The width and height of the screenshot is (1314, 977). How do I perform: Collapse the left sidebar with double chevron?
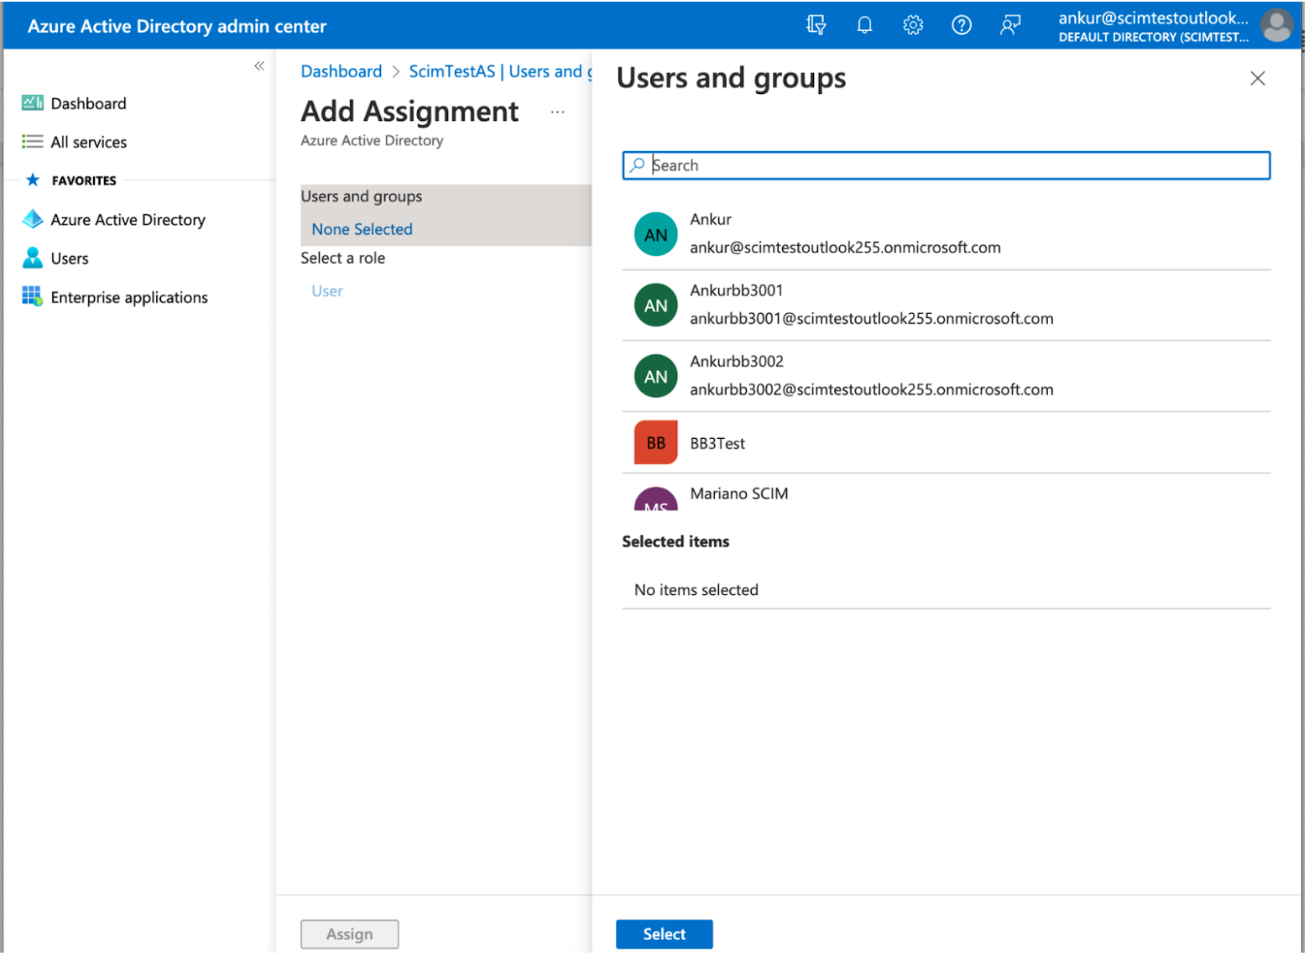(x=261, y=66)
